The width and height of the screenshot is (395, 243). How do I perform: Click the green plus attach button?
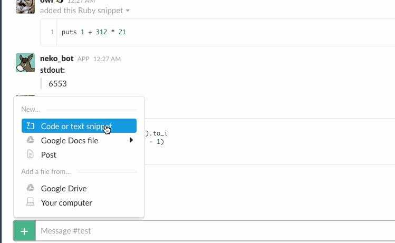24,231
